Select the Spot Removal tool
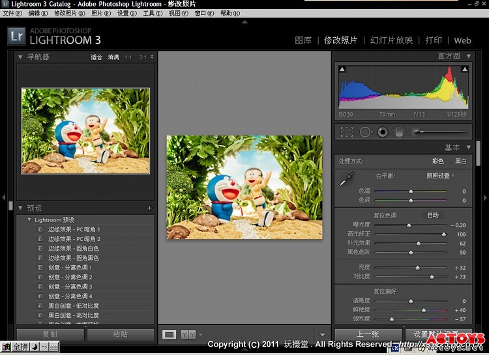489x355 pixels. click(366, 132)
